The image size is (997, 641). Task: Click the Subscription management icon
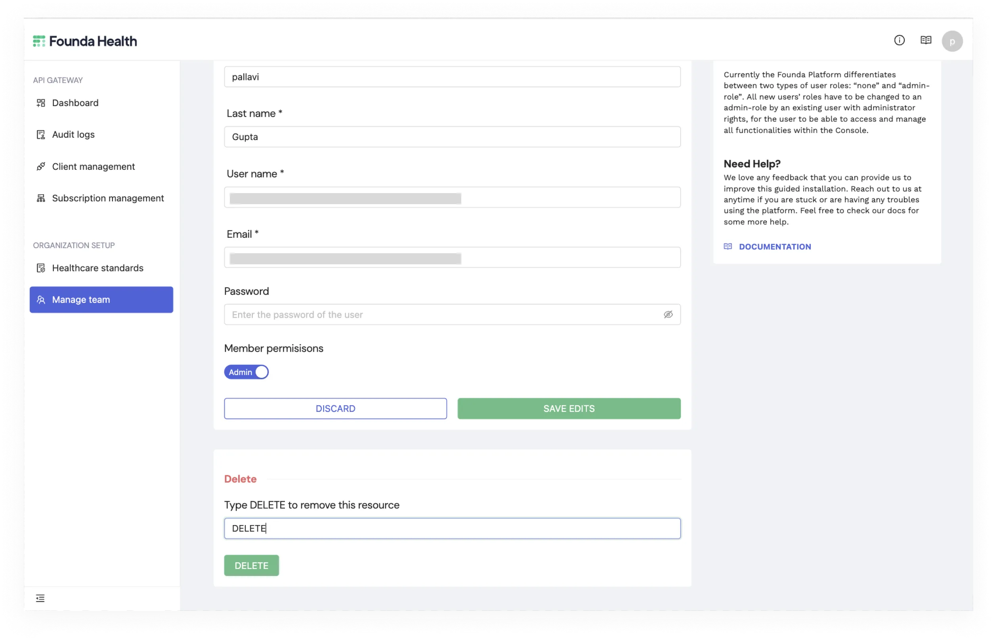pyautogui.click(x=41, y=198)
